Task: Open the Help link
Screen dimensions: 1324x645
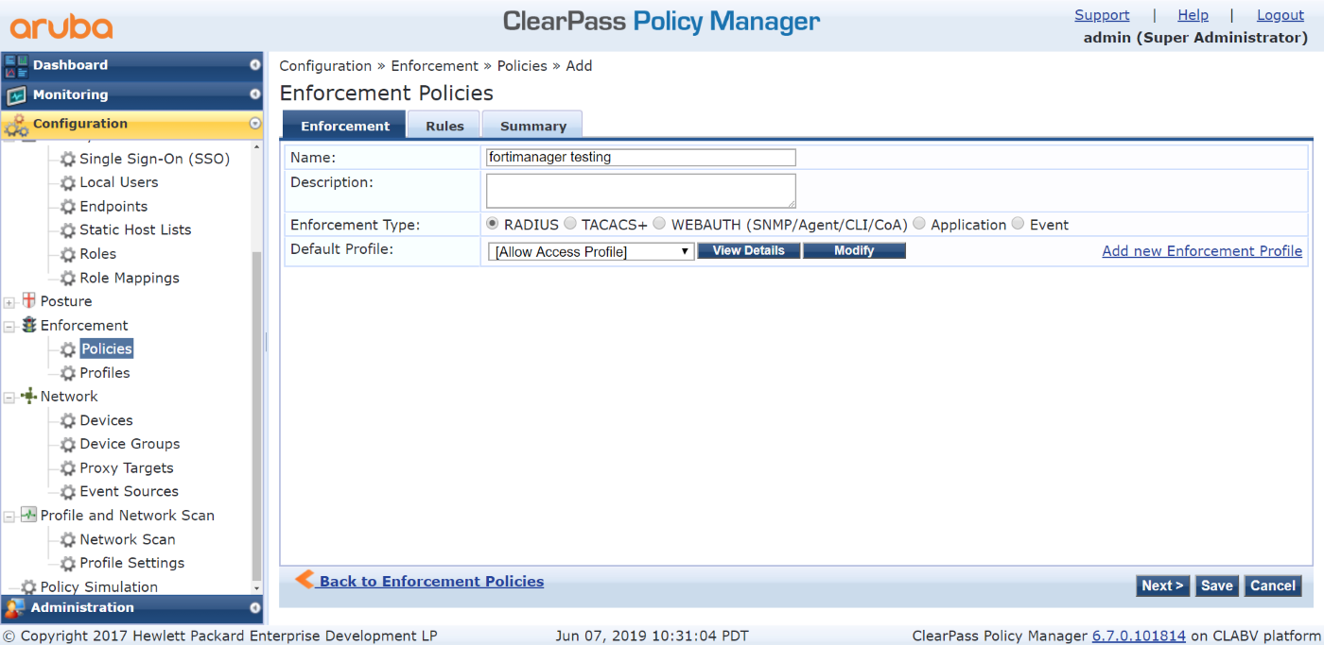Action: 1193,15
